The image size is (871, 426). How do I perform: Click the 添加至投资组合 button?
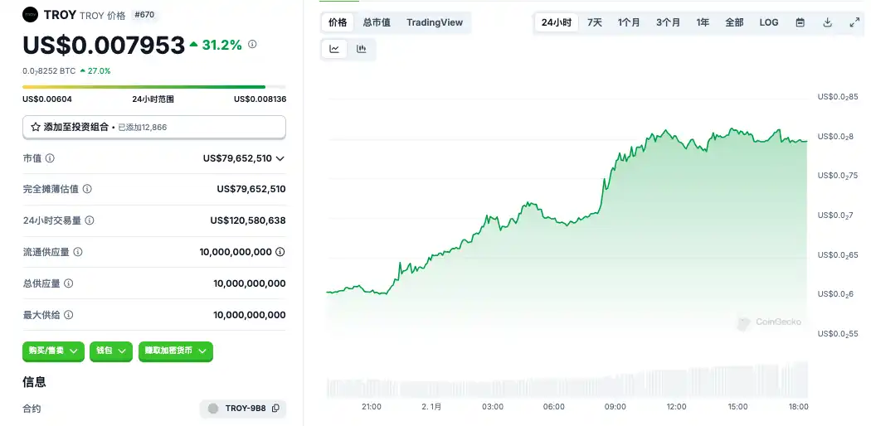tap(154, 127)
